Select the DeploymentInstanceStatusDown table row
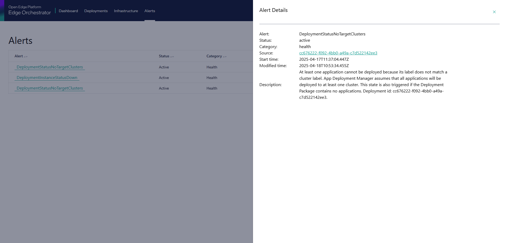This screenshot has height=243, width=506. pos(127,77)
